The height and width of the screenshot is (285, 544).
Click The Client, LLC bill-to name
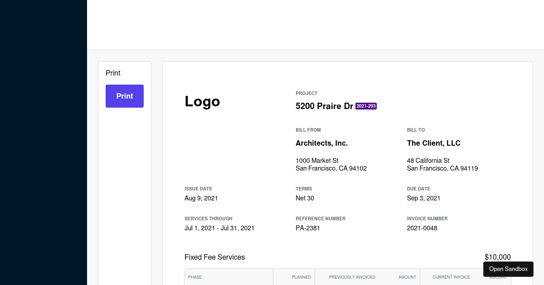433,143
